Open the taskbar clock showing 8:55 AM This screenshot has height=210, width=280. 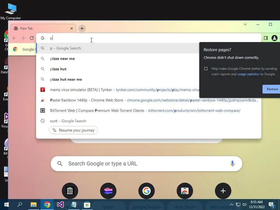click(256, 205)
